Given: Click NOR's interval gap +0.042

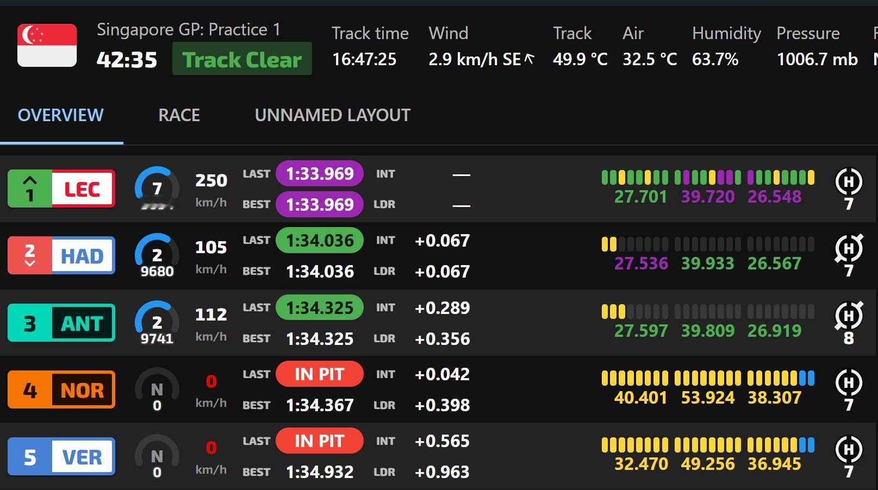Looking at the screenshot, I should tap(442, 374).
